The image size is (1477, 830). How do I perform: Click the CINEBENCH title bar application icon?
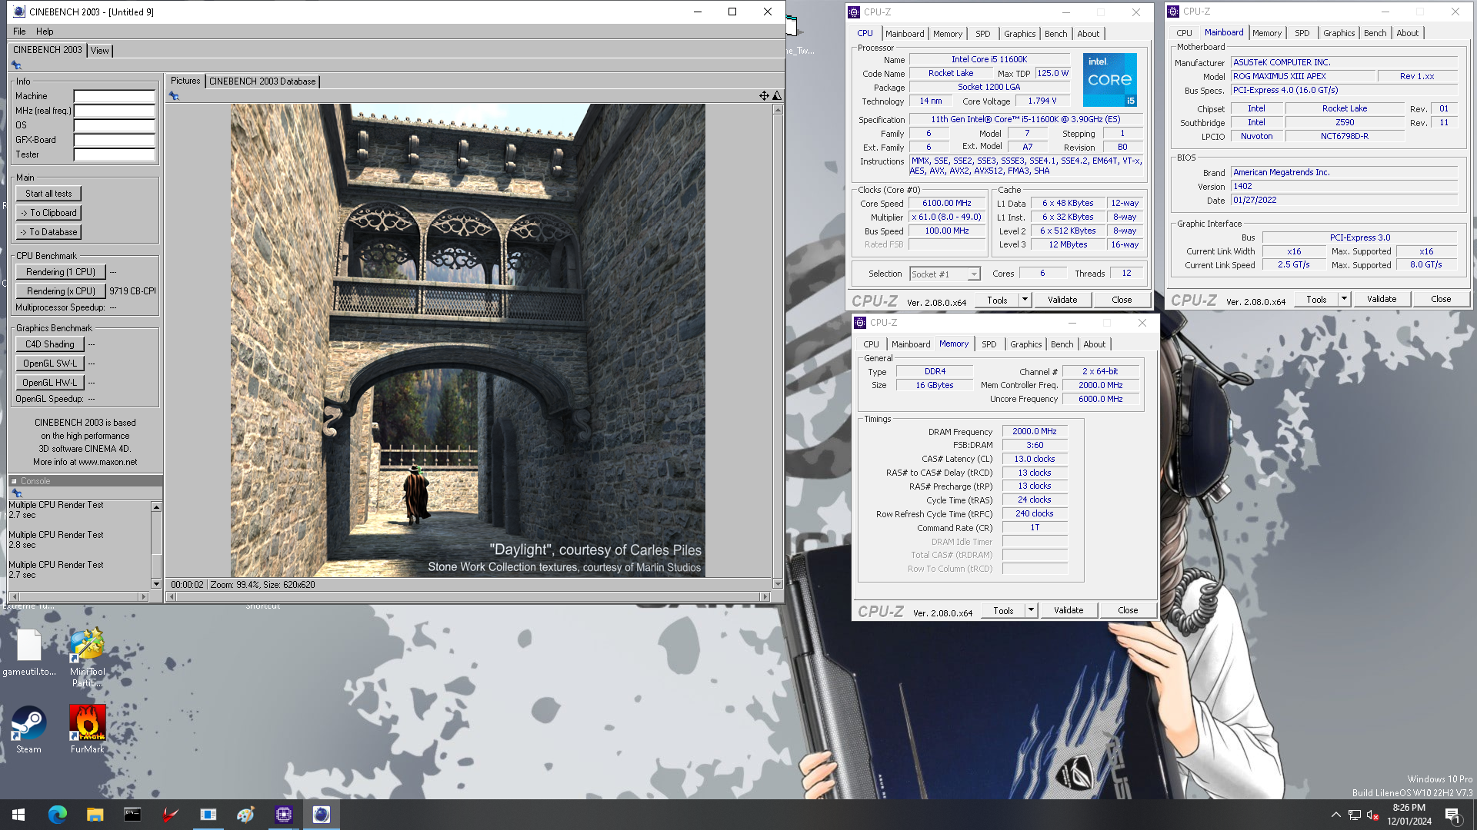coord(19,12)
